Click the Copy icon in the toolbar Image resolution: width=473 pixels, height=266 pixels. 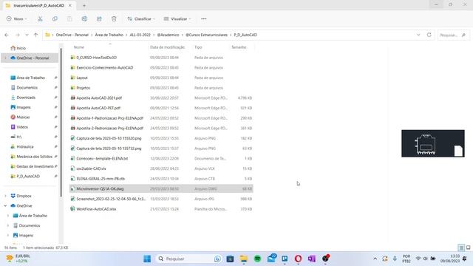(x=55, y=18)
